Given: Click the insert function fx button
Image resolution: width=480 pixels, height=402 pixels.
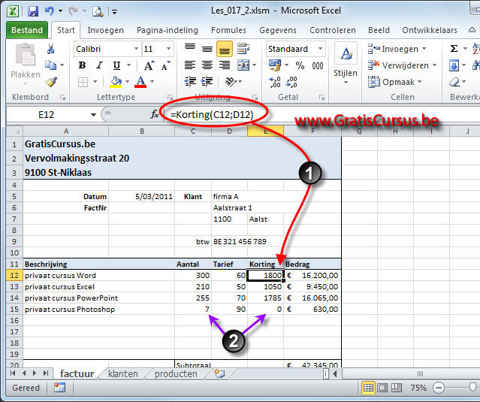Looking at the screenshot, I should 155,114.
